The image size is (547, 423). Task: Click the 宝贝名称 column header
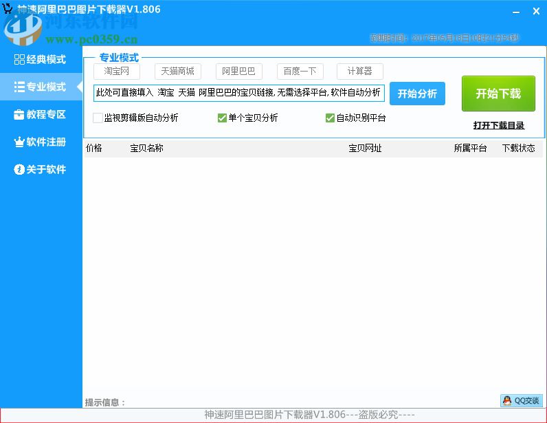point(146,148)
